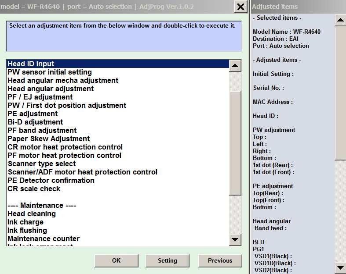Image resolution: width=346 pixels, height=274 pixels.
Task: Select the Head ID input item
Action: (118, 64)
